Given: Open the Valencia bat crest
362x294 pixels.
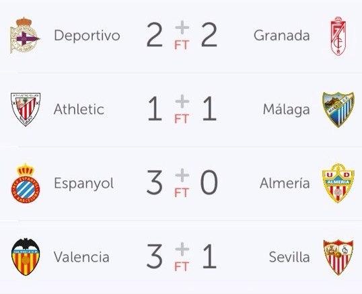Looking at the screenshot, I should [26, 257].
